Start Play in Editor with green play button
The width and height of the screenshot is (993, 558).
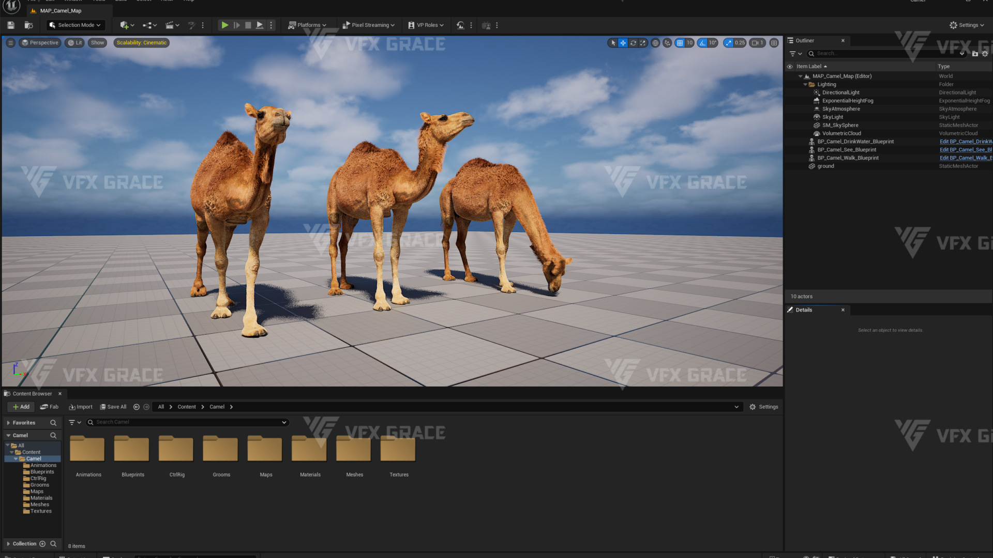[224, 25]
